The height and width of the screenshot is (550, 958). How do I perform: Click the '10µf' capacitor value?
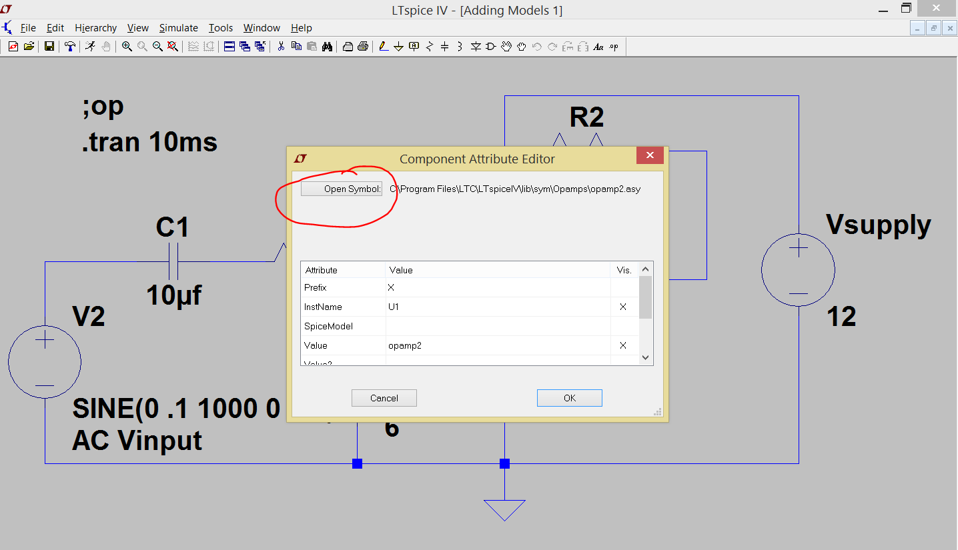point(174,295)
